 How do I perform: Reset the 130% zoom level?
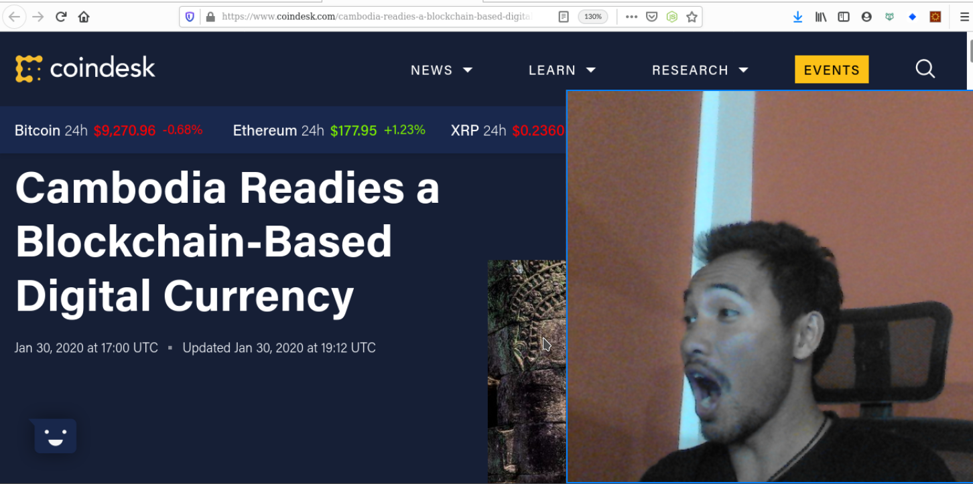tap(593, 17)
